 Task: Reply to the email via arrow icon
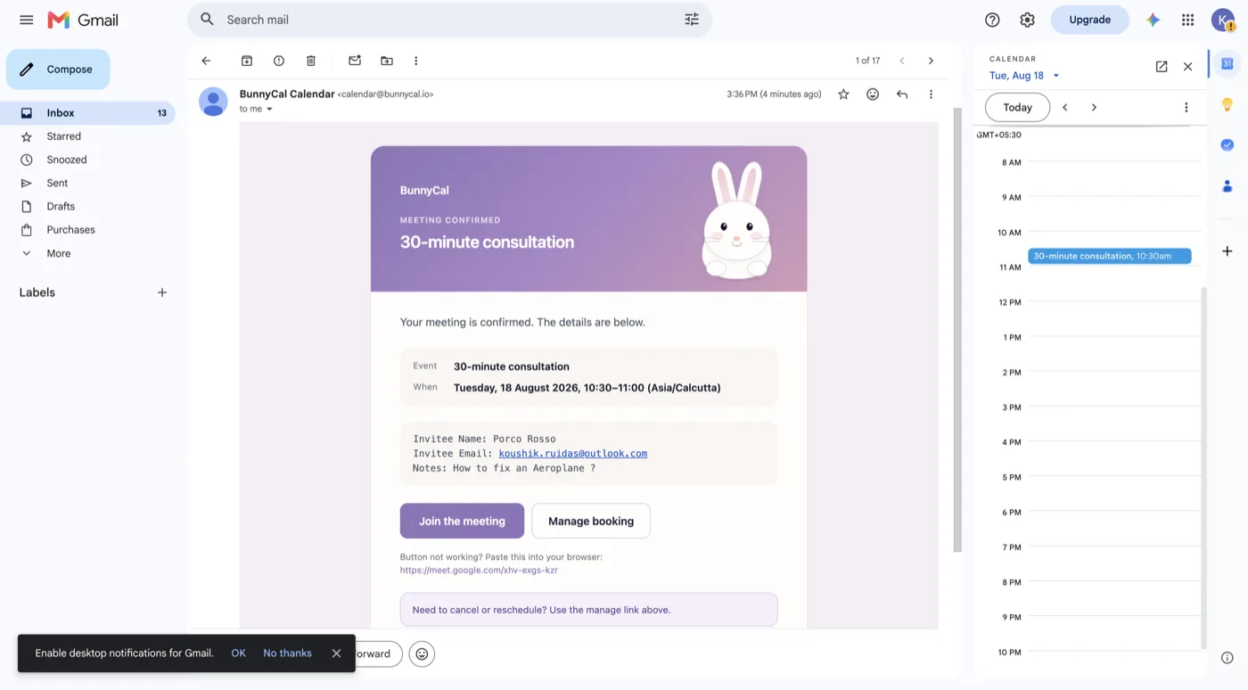tap(902, 94)
